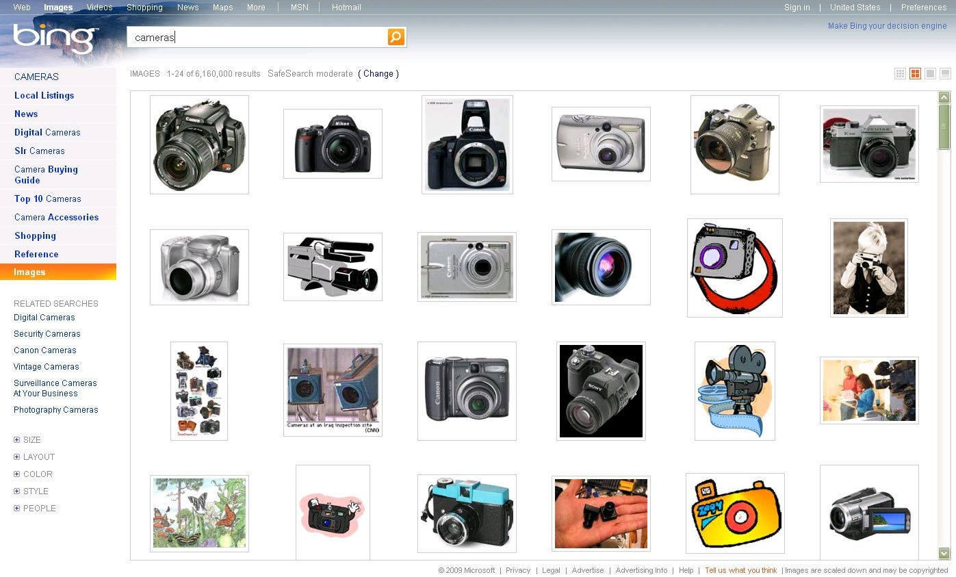Image resolution: width=956 pixels, height=577 pixels.
Task: Select Reference in sidebar
Action: [36, 254]
